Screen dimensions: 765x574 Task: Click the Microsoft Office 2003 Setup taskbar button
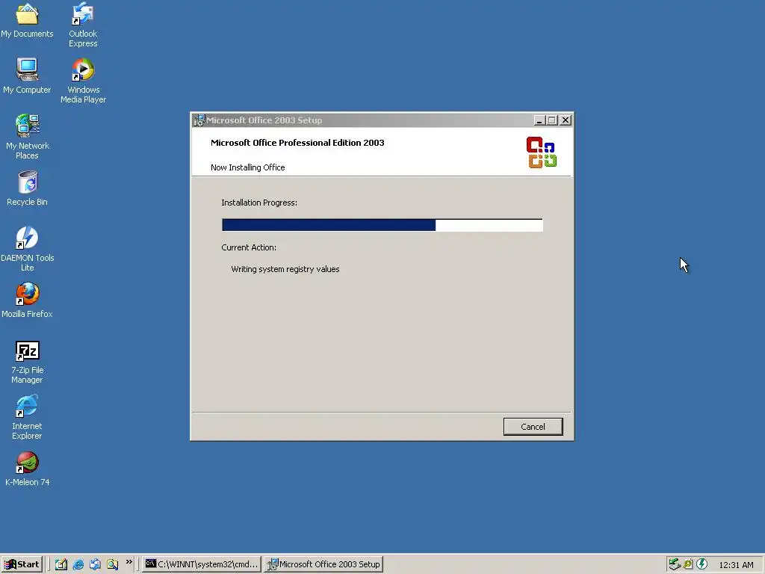[x=323, y=564]
